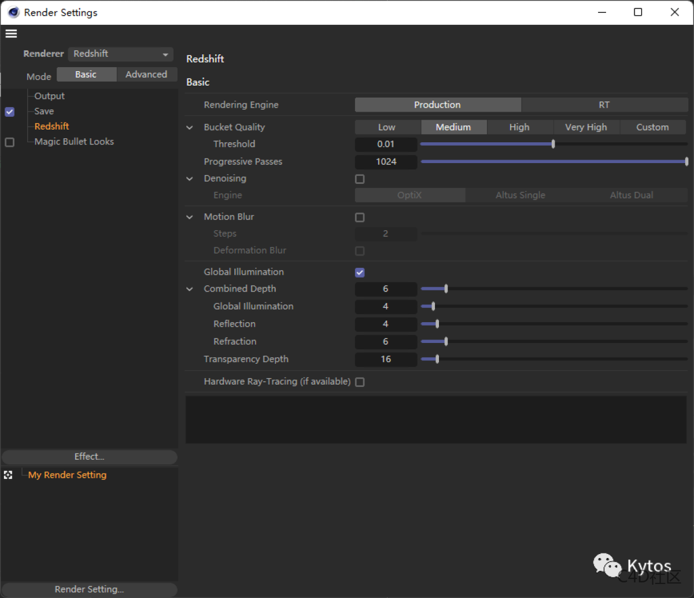Enable Hardware Ray-Tracing if available
Image resolution: width=694 pixels, height=598 pixels.
tap(360, 382)
